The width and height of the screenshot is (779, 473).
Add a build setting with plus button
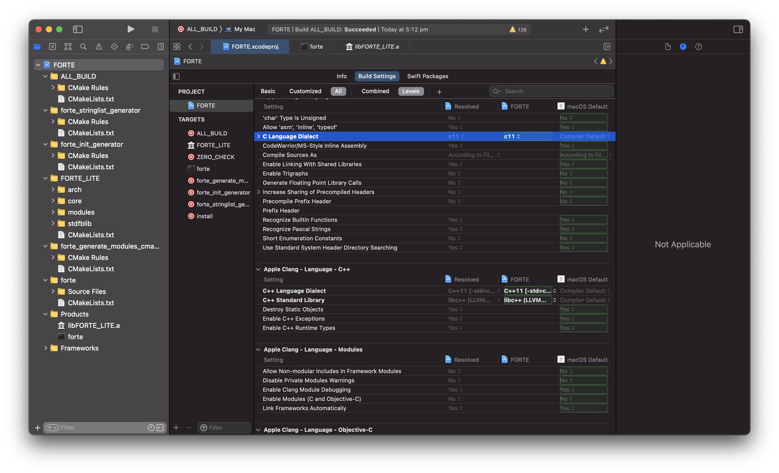[439, 92]
